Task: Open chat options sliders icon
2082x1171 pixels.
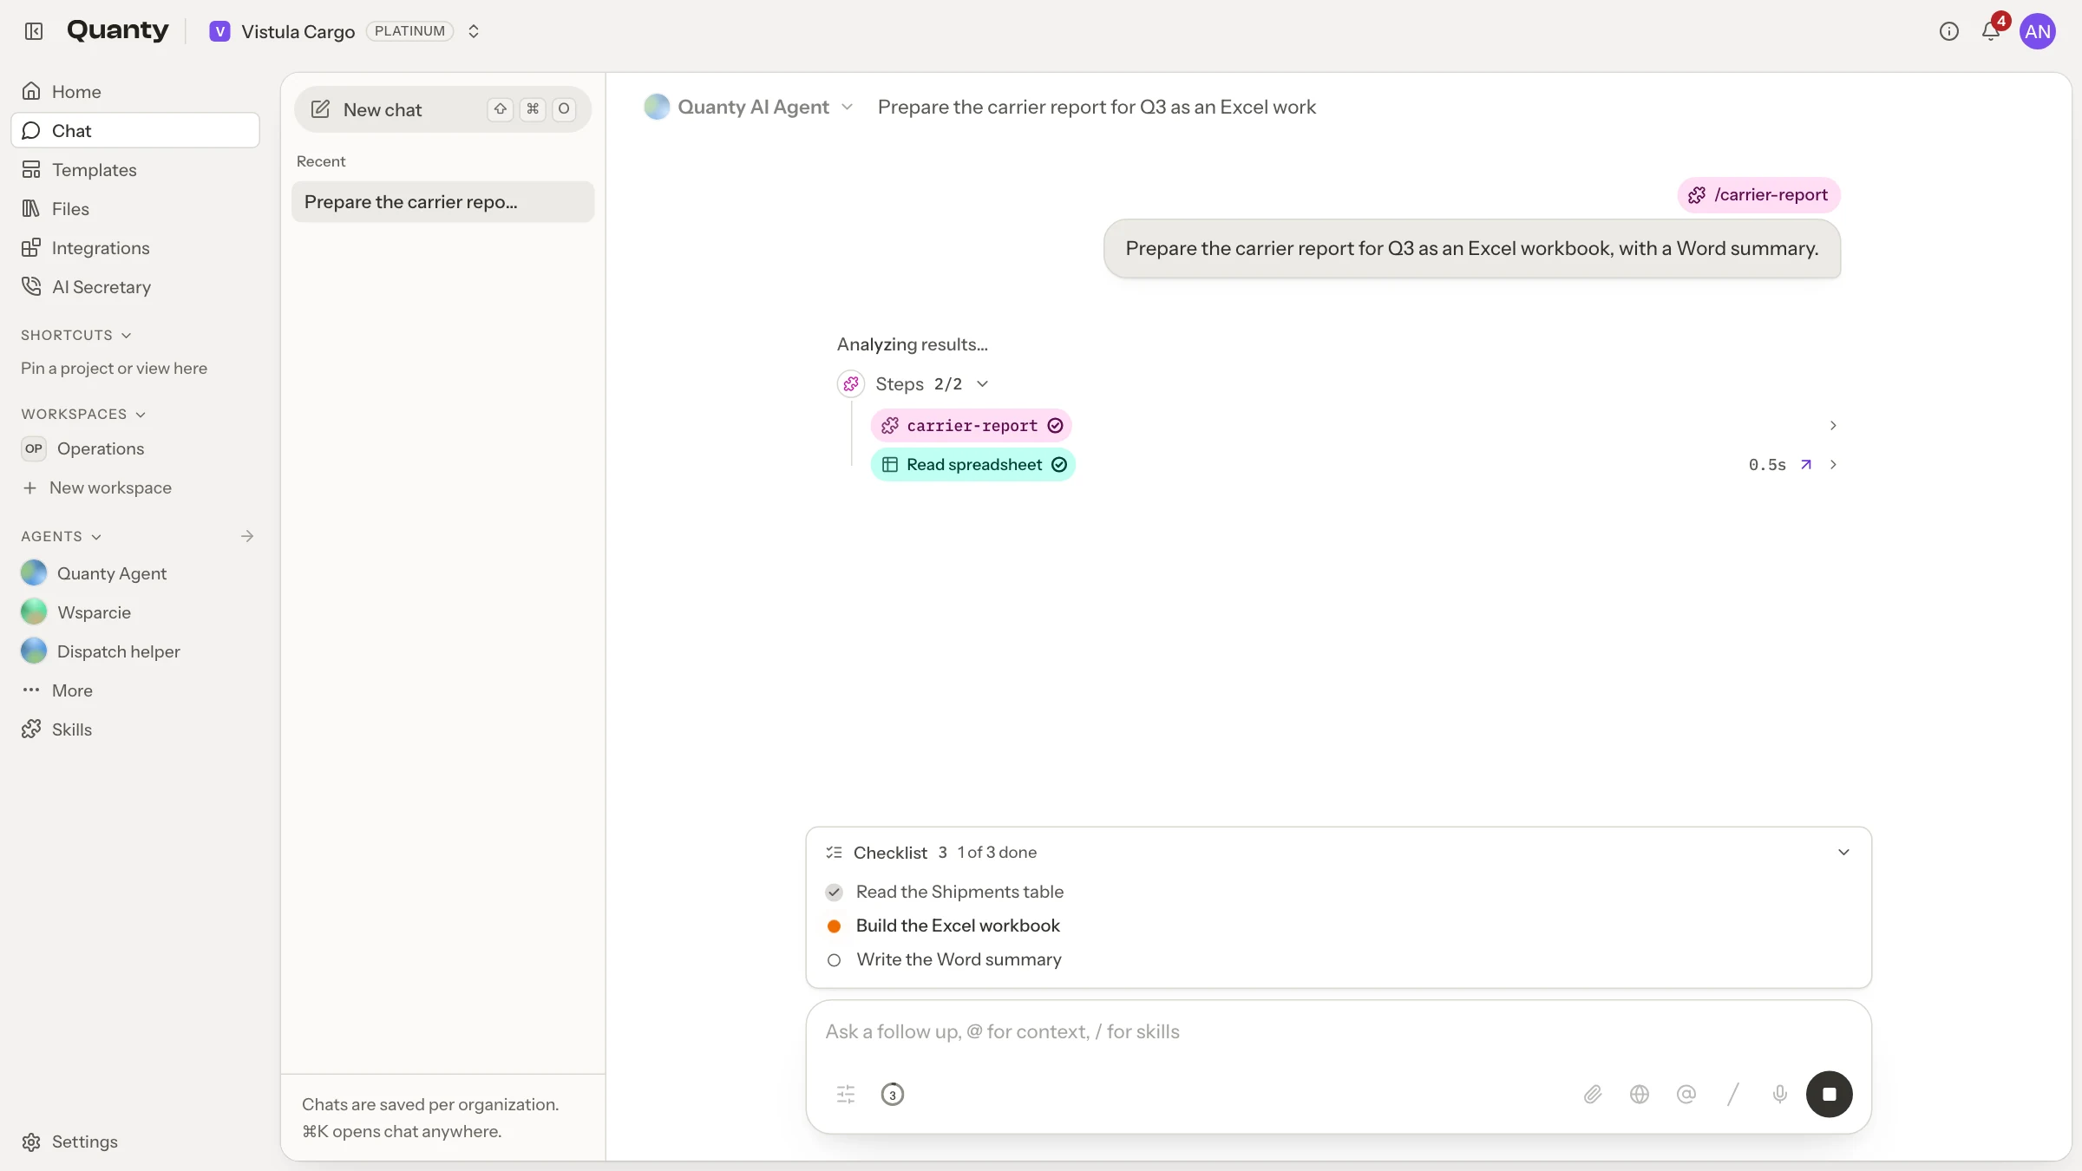Action: [846, 1094]
